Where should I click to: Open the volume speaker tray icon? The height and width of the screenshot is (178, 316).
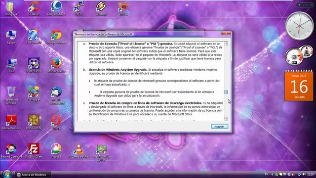point(304,175)
